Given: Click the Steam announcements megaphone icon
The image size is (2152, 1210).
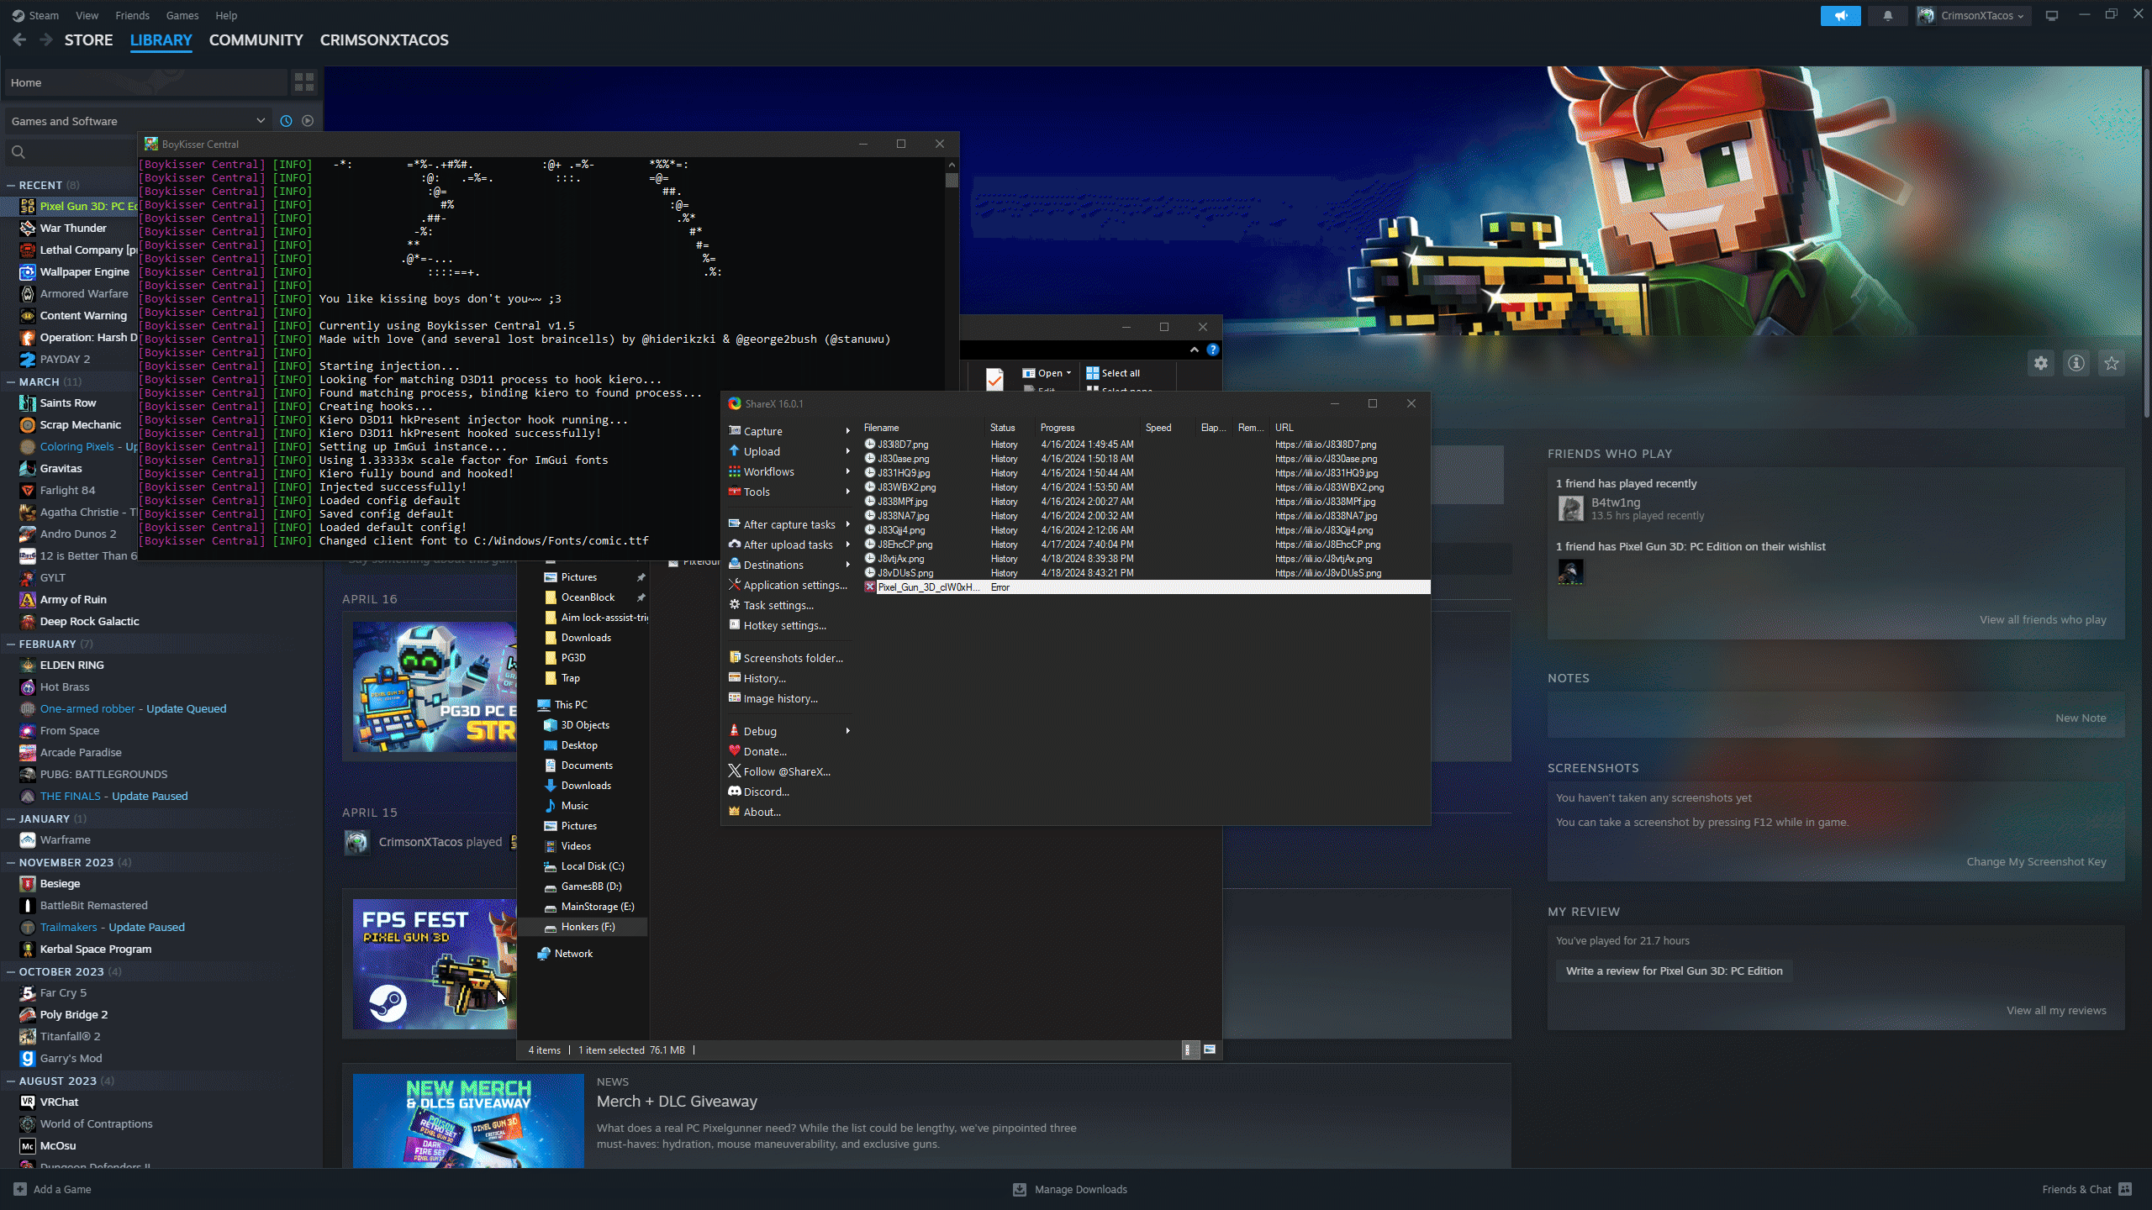Looking at the screenshot, I should [x=1840, y=15].
